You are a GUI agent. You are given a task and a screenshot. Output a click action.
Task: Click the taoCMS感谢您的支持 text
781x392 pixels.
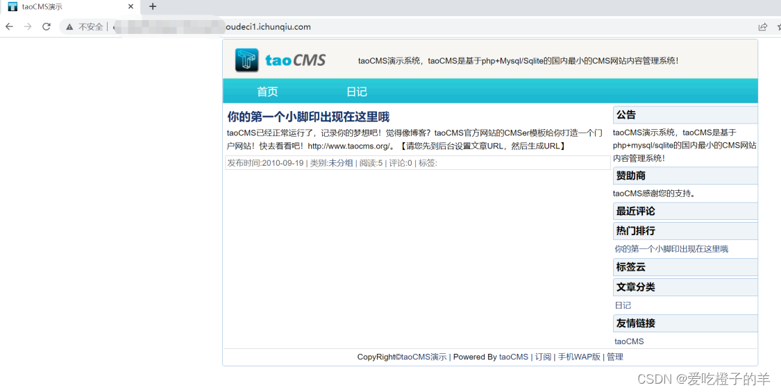pyautogui.click(x=654, y=194)
